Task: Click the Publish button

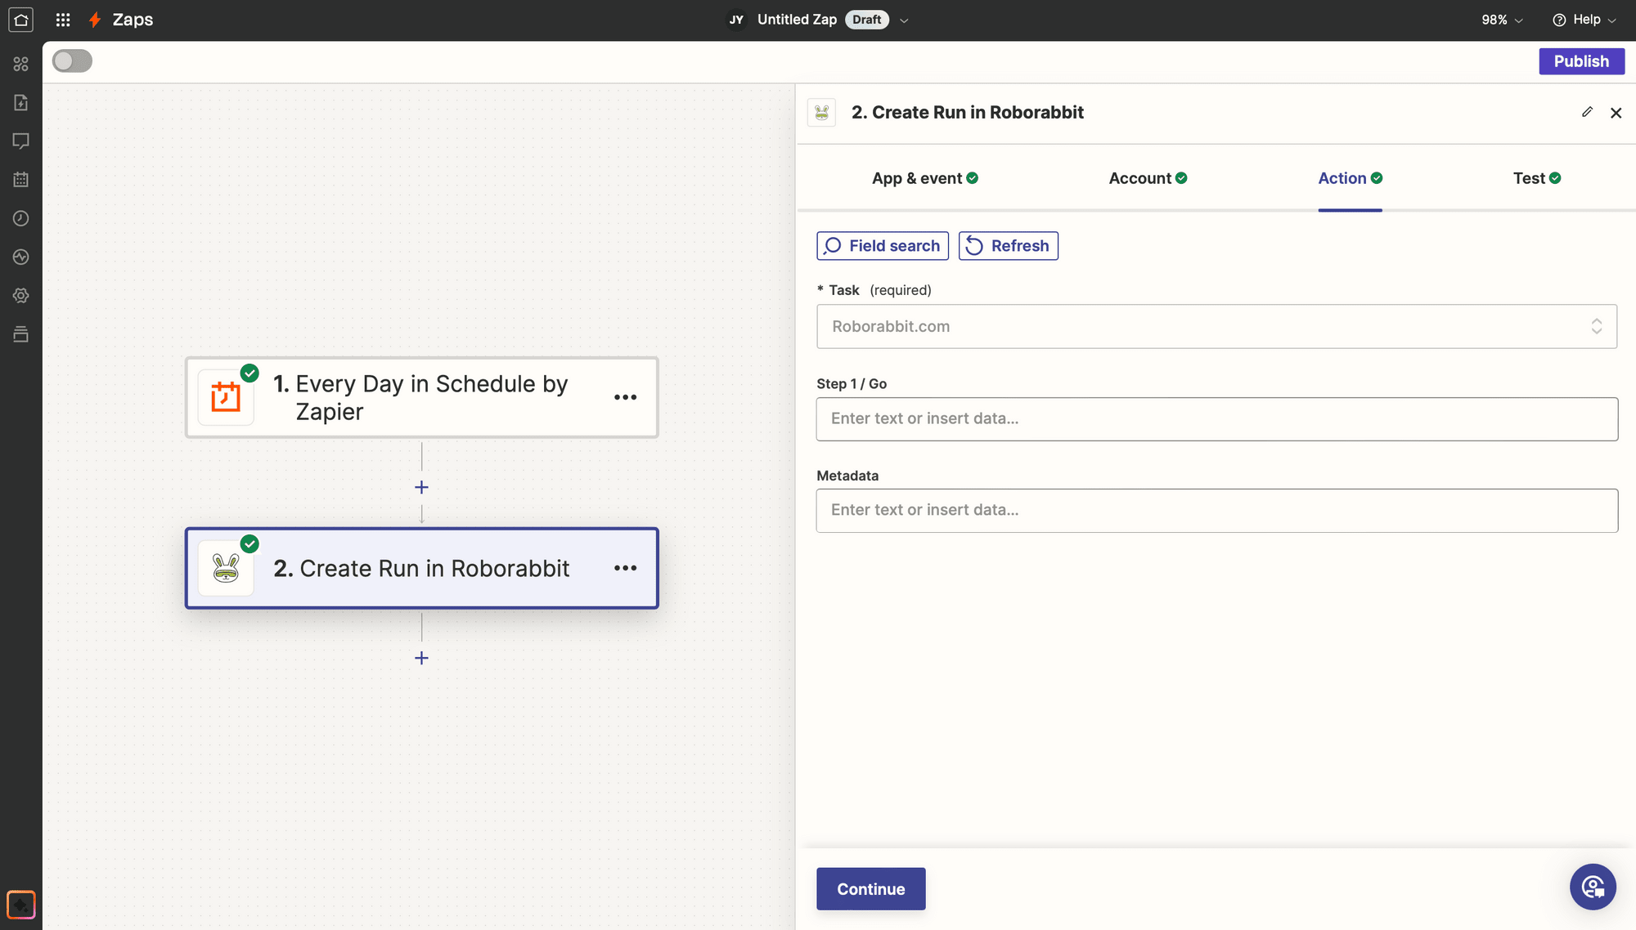Action: pos(1581,60)
